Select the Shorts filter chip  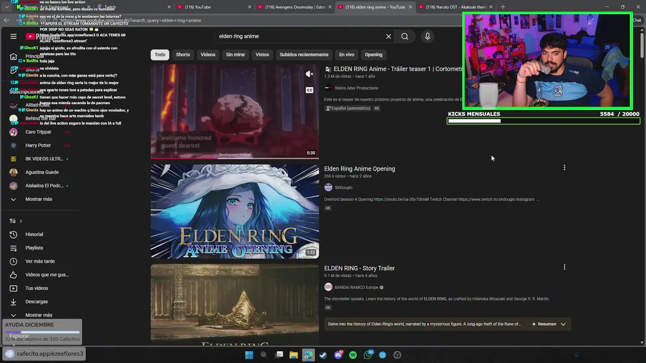click(183, 54)
